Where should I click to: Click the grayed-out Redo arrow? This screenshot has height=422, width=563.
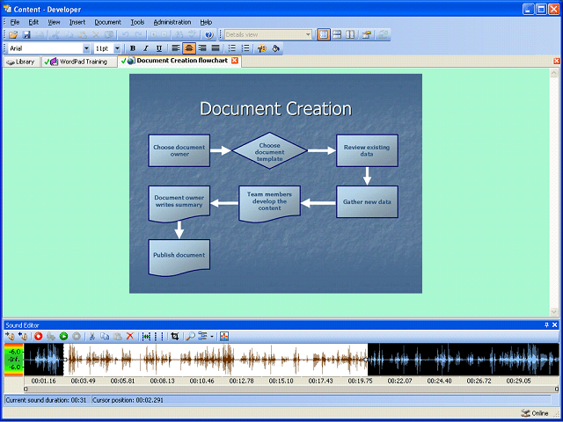139,35
